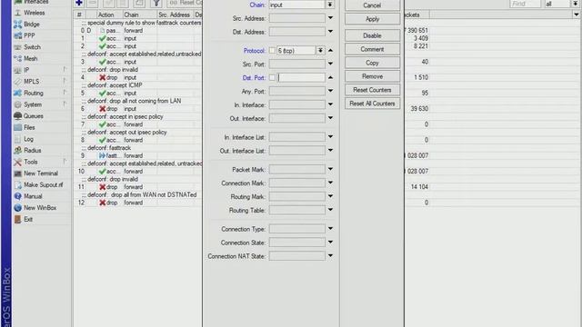Expand the Connection State field
This screenshot has width=582, height=327.
click(x=330, y=243)
